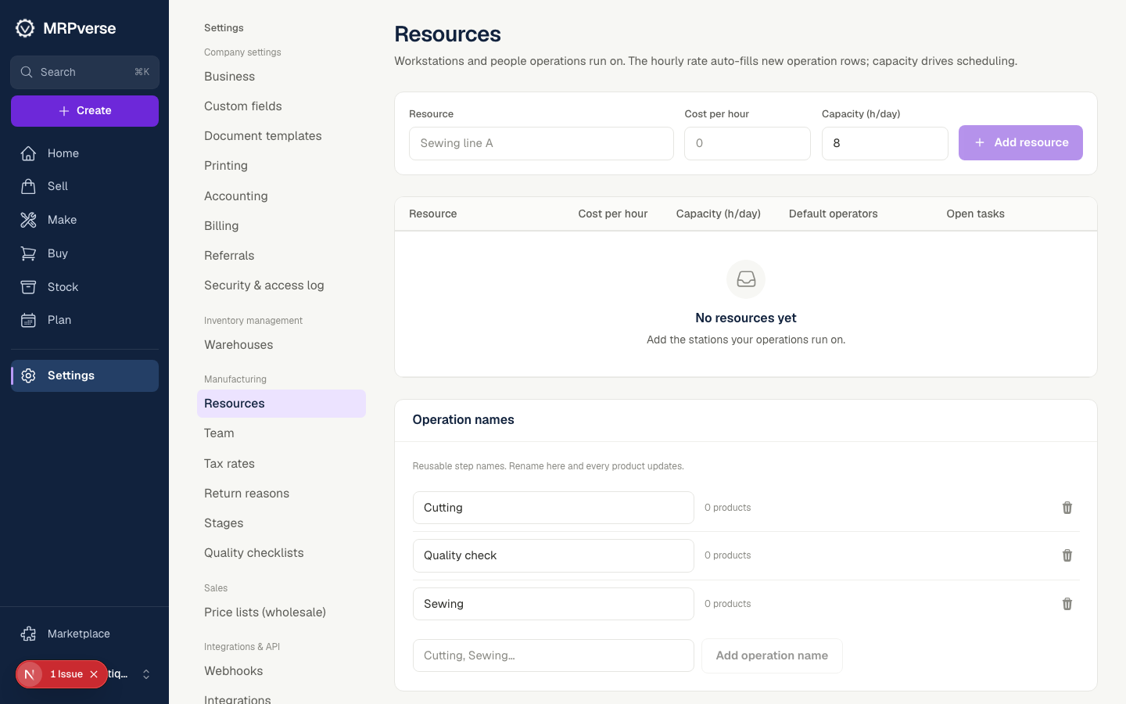Click the Settings gear icon in sidebar

point(28,375)
